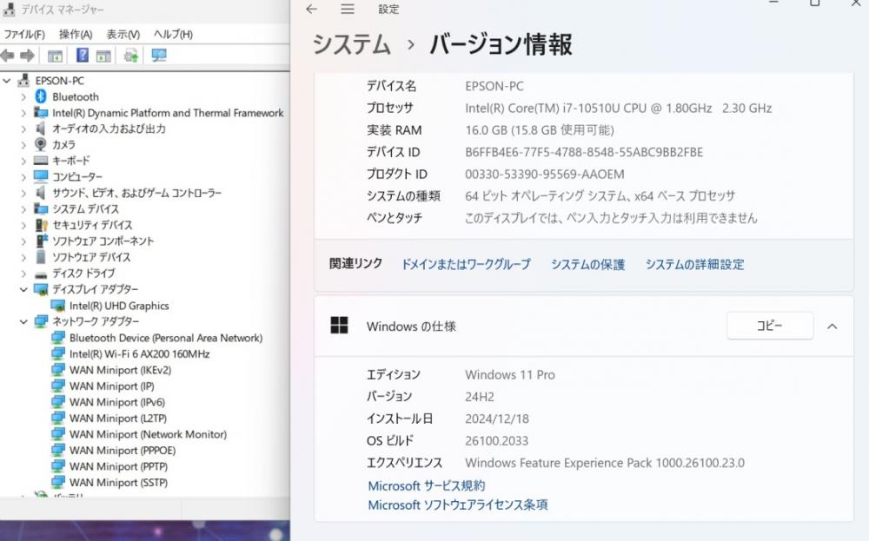This screenshot has height=541, width=869.
Task: Click the Properties panel toolbar icon right of the Help icon
Action: pyautogui.click(x=103, y=56)
